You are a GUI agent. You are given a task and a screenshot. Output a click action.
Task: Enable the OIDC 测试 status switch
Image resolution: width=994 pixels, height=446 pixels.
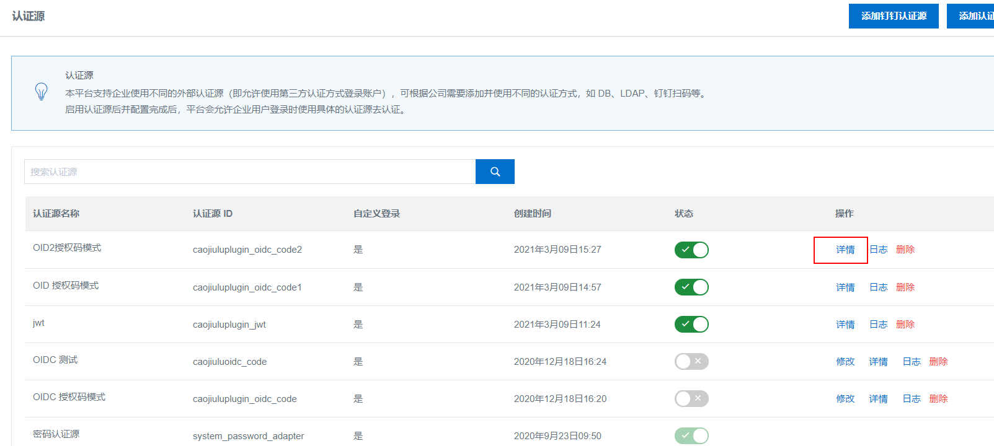click(691, 362)
